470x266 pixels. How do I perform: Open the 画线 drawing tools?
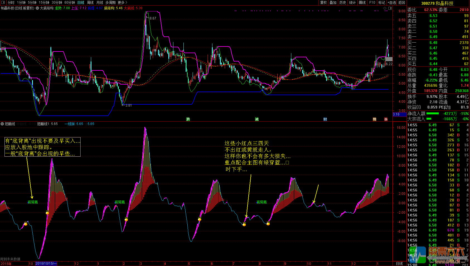pos(362,3)
